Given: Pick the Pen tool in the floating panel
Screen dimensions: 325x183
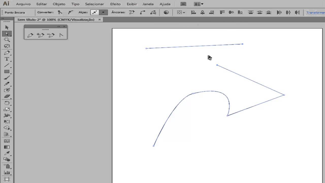Looking at the screenshot, I should 30,35.
